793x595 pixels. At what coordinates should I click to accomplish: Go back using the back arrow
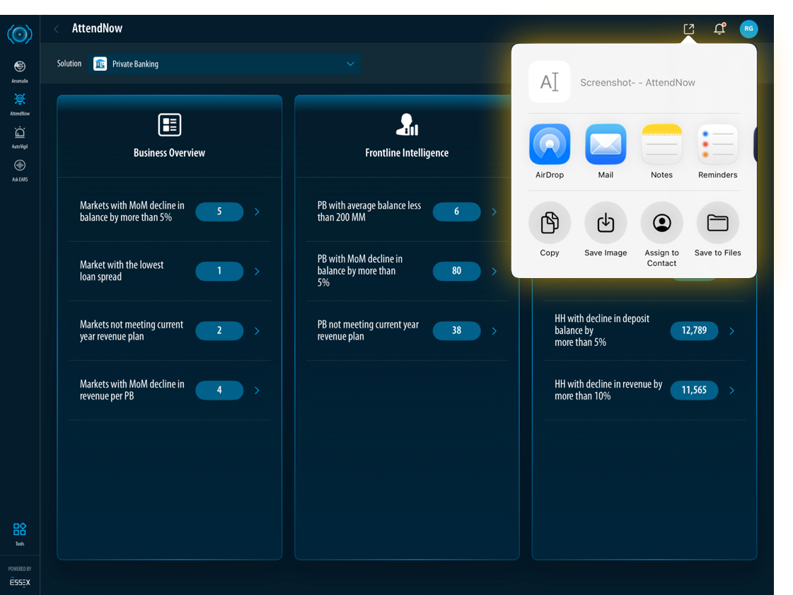coord(57,29)
